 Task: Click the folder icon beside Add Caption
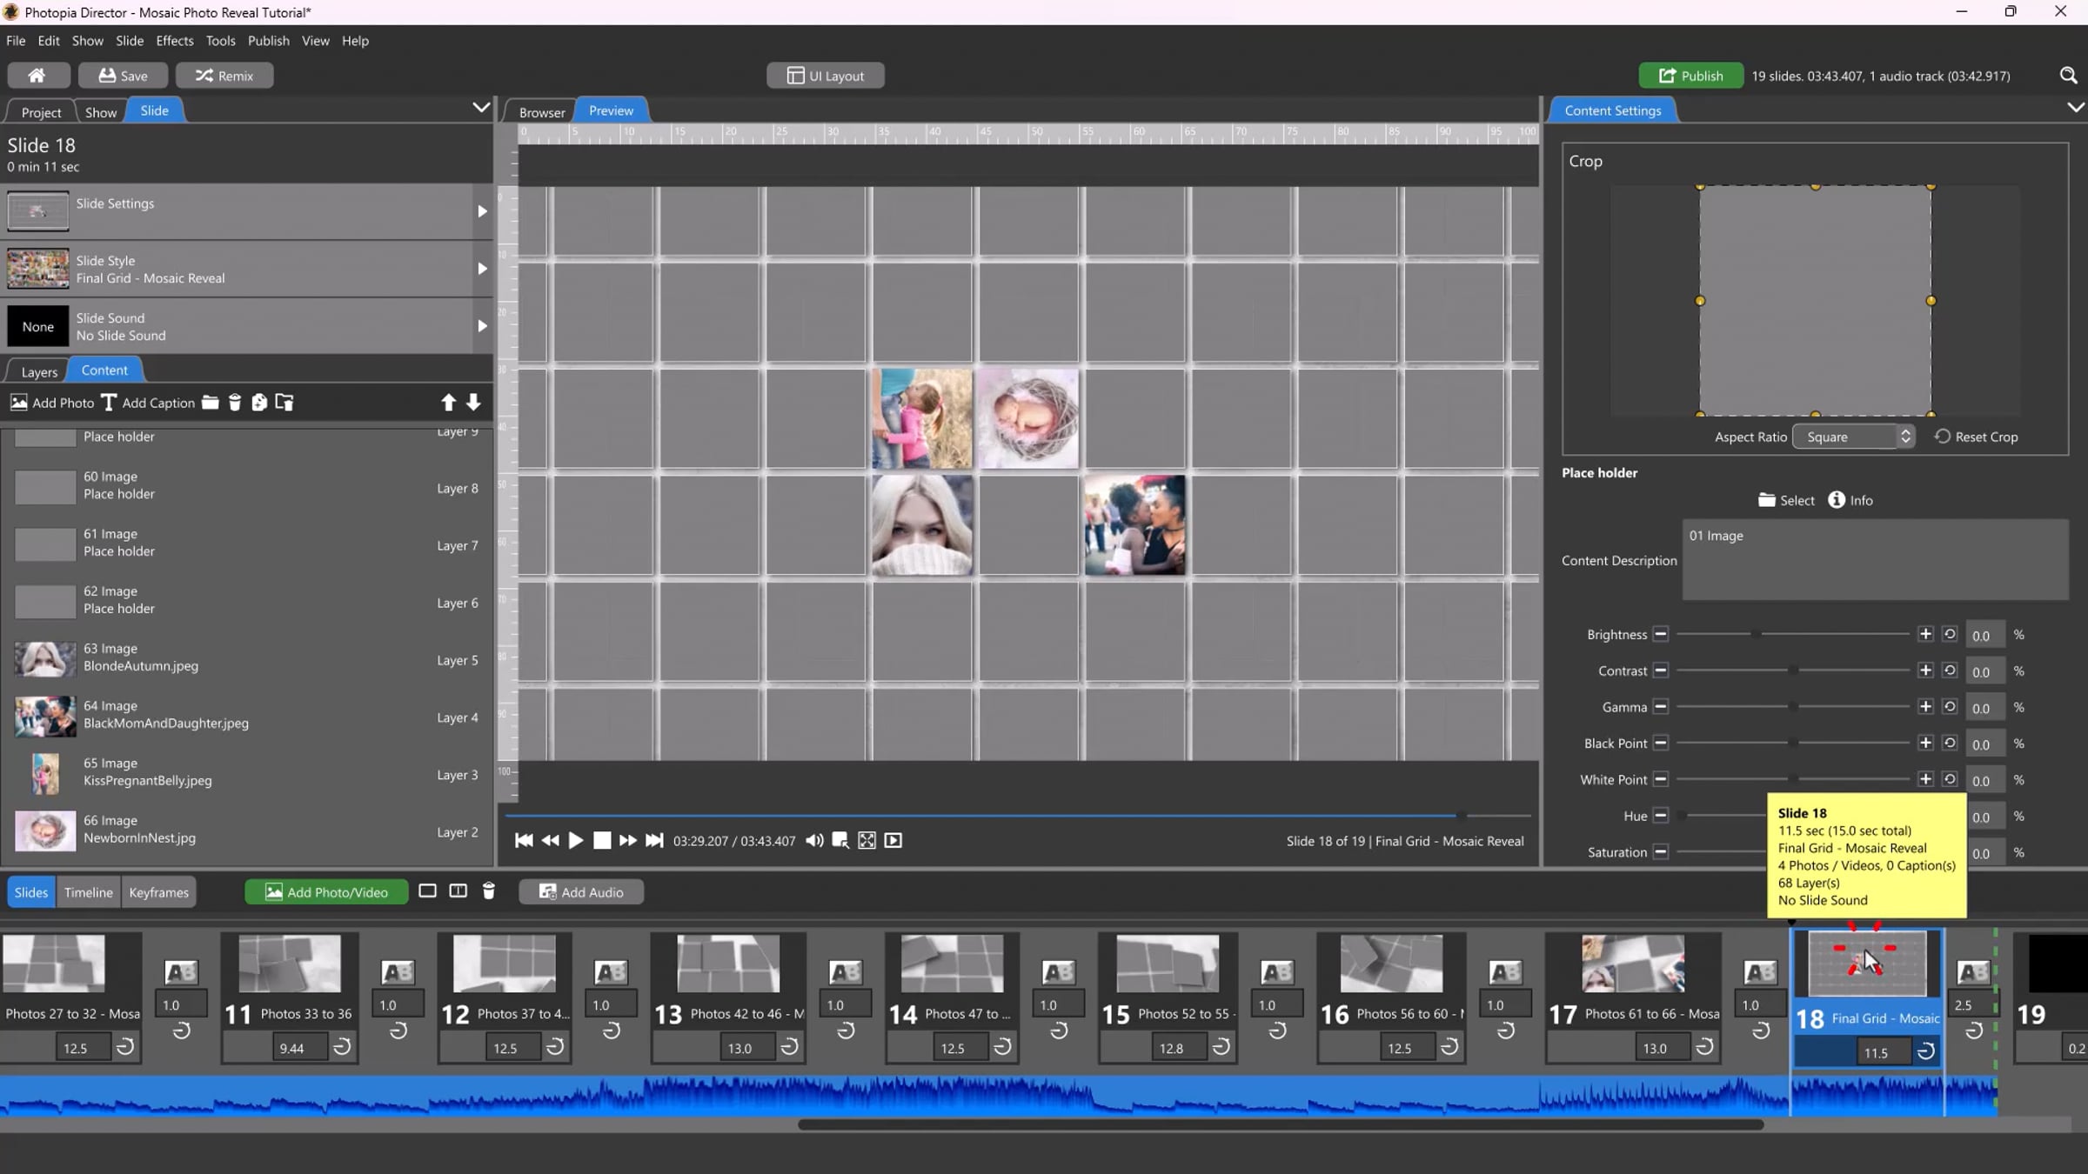click(211, 403)
